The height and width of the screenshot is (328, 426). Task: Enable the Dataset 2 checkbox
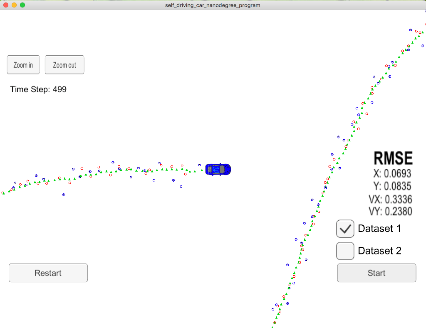pos(345,251)
